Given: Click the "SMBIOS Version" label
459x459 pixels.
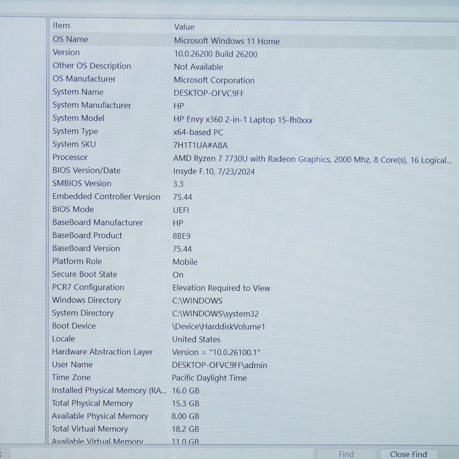Looking at the screenshot, I should coord(82,183).
